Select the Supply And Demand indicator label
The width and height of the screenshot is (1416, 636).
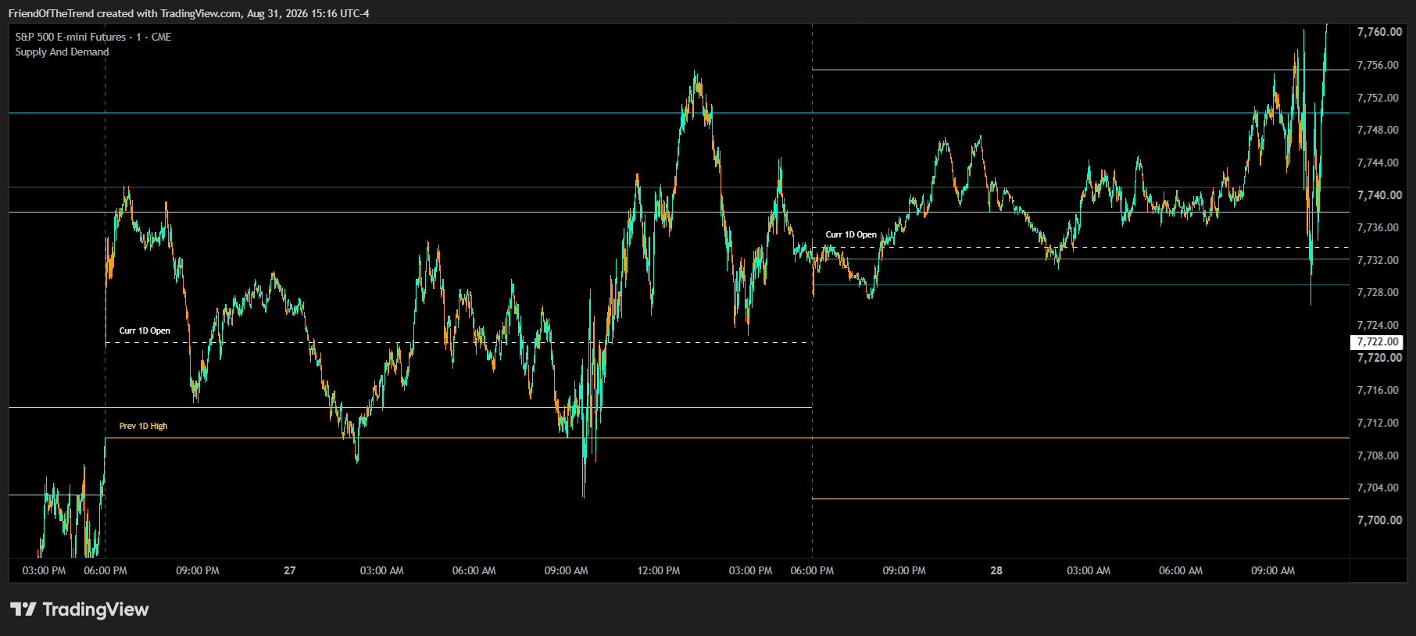[62, 52]
